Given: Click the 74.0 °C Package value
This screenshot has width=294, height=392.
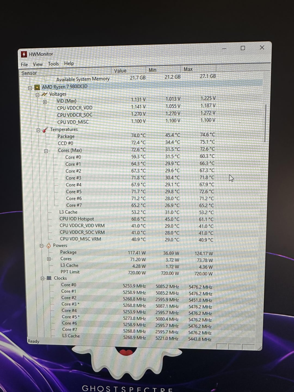Looking at the screenshot, I should [138, 135].
